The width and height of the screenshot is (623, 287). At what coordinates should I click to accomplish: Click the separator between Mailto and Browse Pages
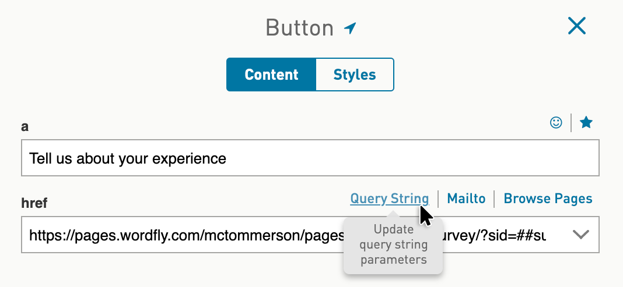494,199
